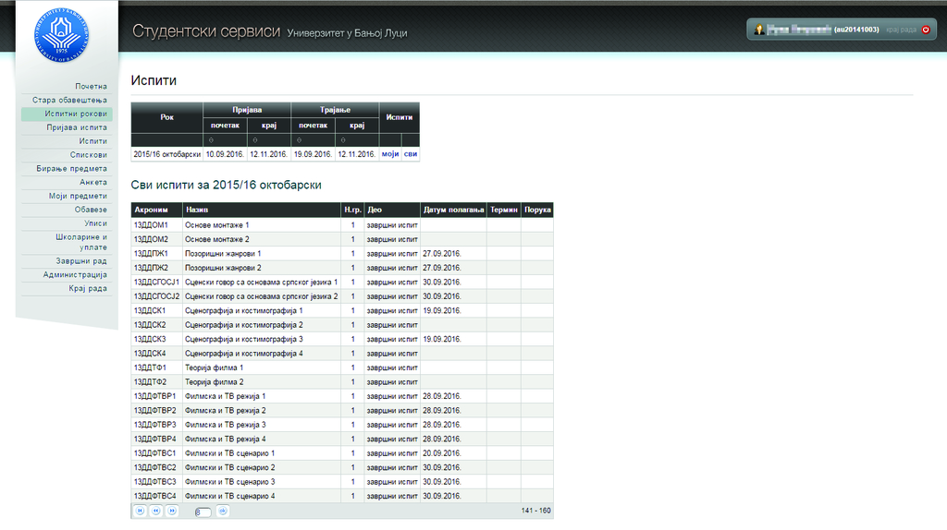This screenshot has height=530, width=947.
Task: Click the user avatar icon
Action: tap(759, 30)
